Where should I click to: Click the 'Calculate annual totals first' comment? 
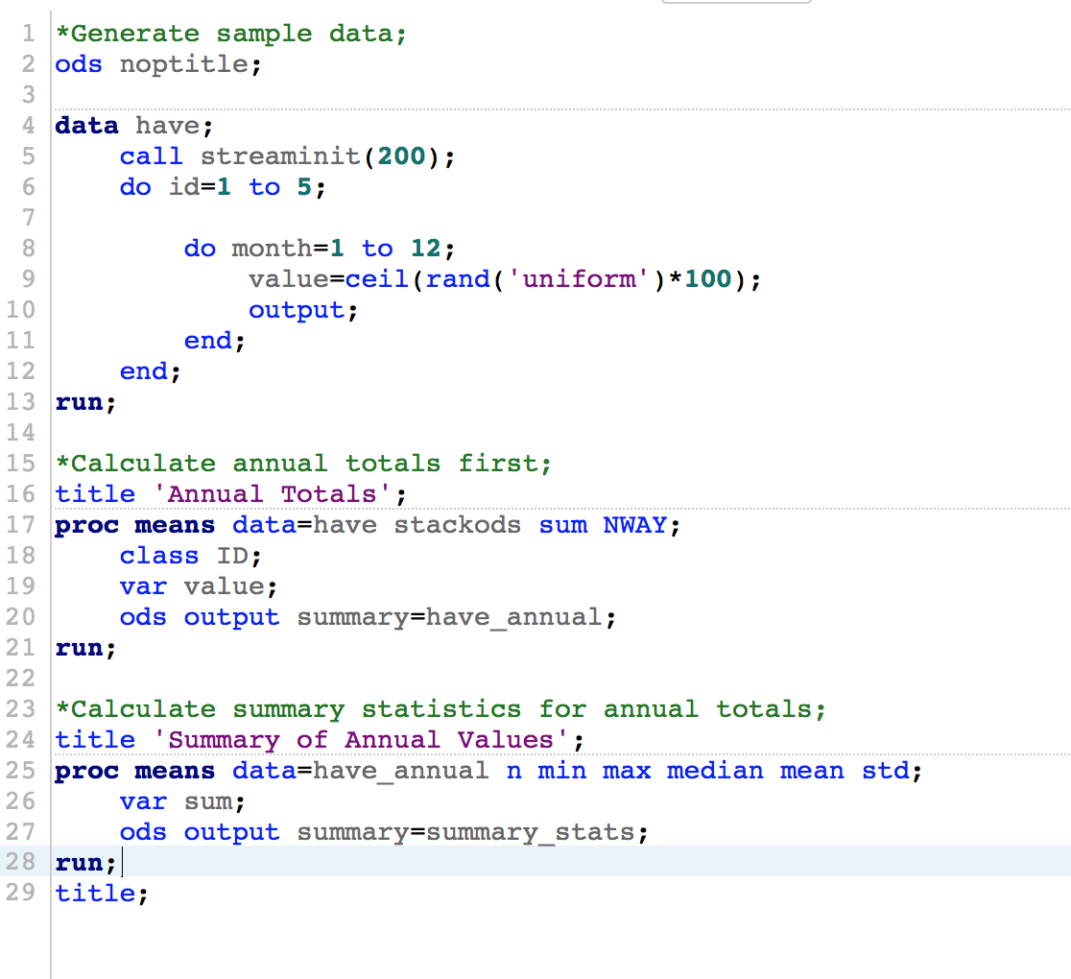click(x=303, y=464)
